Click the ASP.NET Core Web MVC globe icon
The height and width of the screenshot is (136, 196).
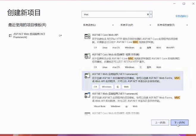(x=87, y=56)
